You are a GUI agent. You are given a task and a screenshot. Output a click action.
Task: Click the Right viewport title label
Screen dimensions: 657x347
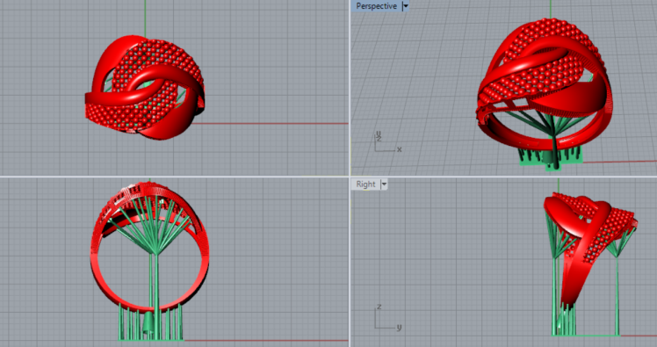click(x=365, y=184)
